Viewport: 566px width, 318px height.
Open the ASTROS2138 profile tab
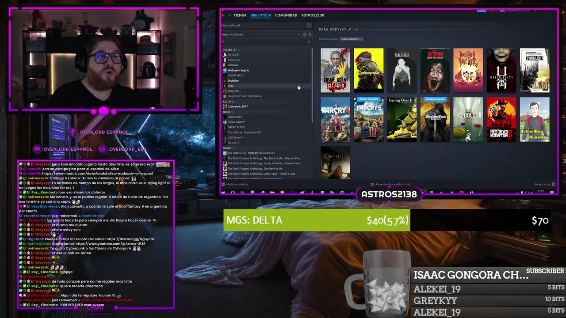pos(313,15)
